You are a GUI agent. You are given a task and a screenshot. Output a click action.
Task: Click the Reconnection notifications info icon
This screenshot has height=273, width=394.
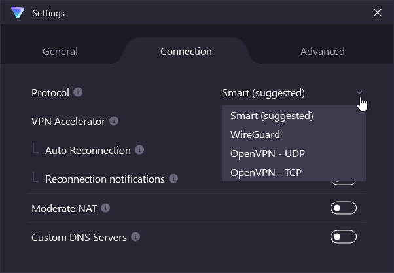[173, 179]
